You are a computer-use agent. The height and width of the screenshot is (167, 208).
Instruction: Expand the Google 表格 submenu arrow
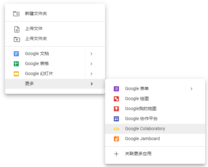(x=91, y=64)
